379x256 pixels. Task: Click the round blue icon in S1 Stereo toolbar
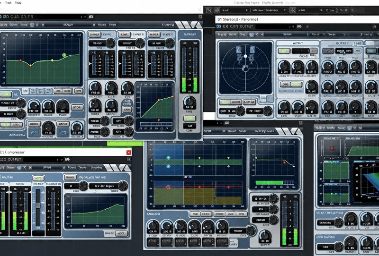[252, 34]
